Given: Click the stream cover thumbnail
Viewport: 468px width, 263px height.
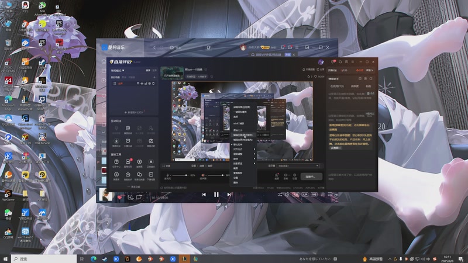Looking at the screenshot, I should pos(171,73).
